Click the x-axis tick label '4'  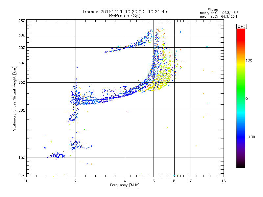tap(125, 181)
